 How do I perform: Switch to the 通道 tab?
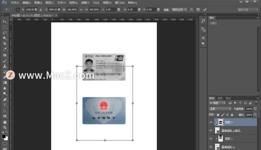tap(220, 98)
